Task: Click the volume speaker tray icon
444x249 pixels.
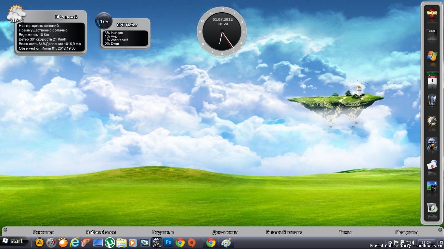Action: (x=414, y=242)
